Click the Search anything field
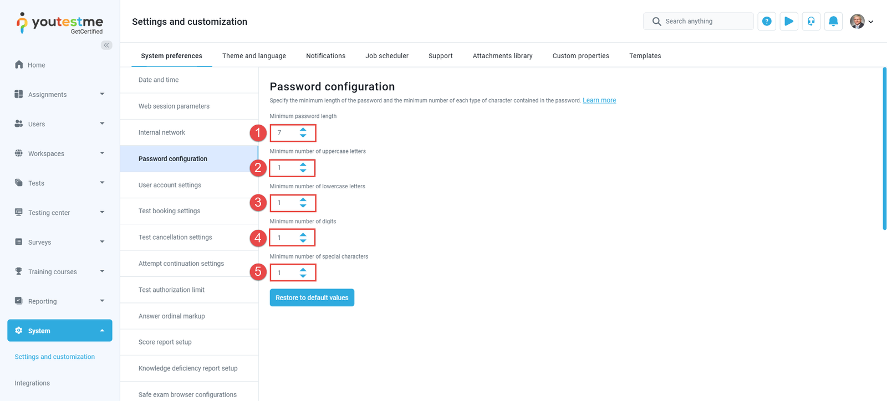Viewport: 887px width, 401px height. click(x=699, y=21)
